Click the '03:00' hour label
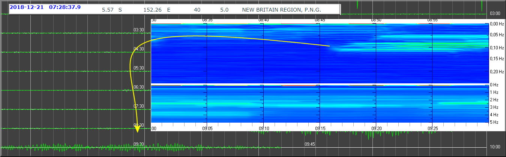 pyautogui.click(x=495, y=13)
